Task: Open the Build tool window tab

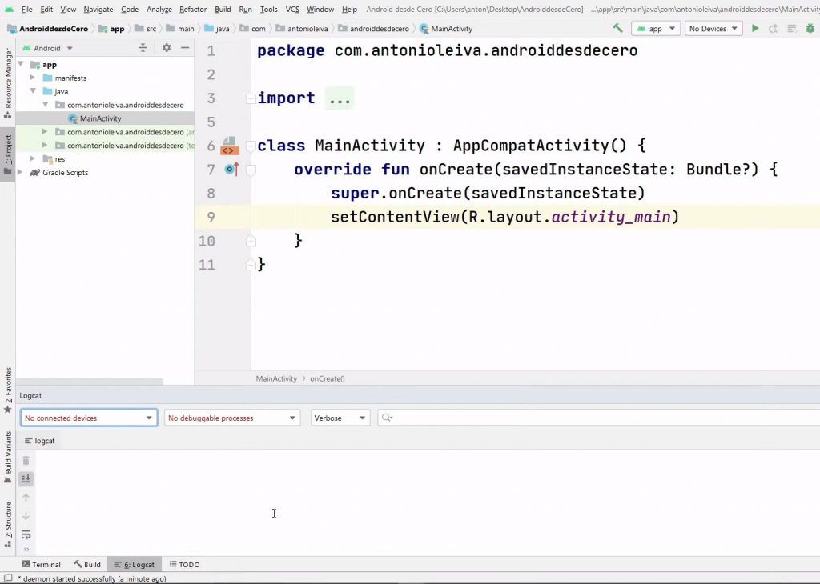Action: (87, 564)
